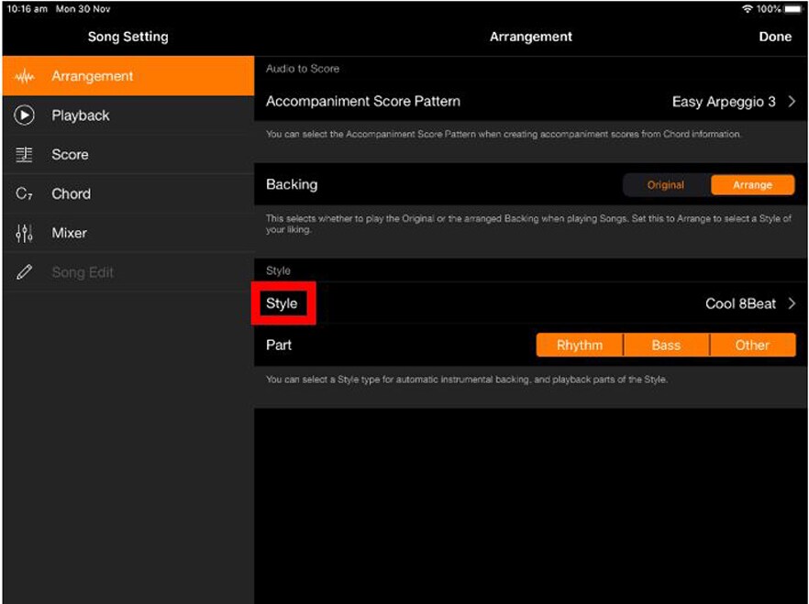Click the Chord C7 icon
This screenshot has width=809, height=604.
tap(25, 194)
